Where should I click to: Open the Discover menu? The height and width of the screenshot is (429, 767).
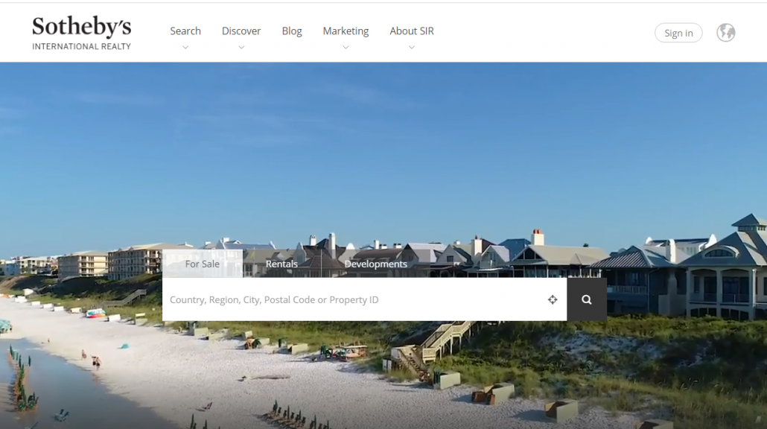pos(241,31)
